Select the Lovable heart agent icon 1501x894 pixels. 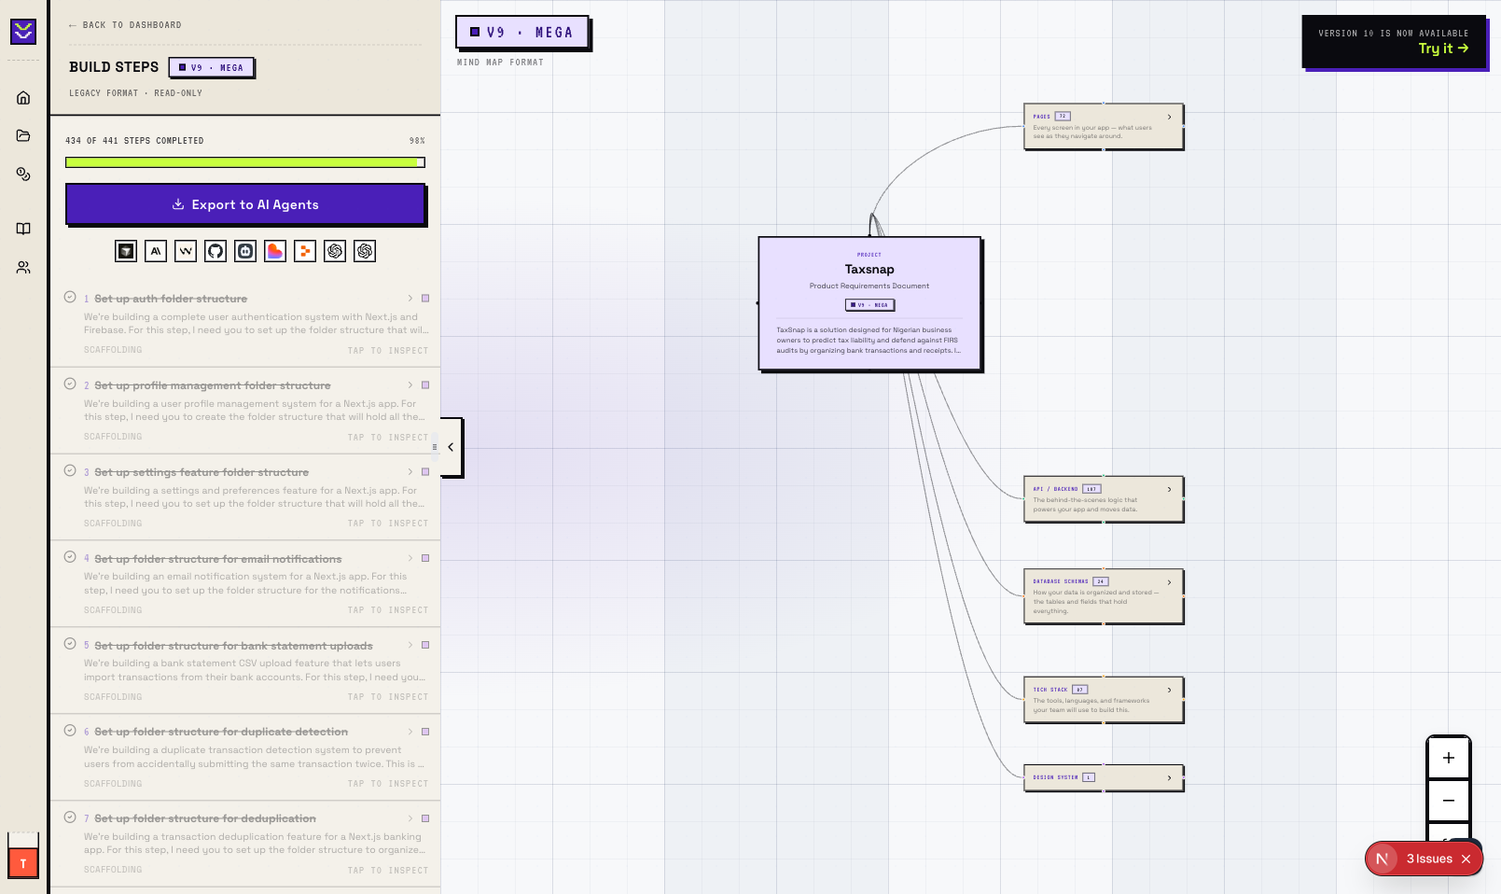tap(275, 251)
